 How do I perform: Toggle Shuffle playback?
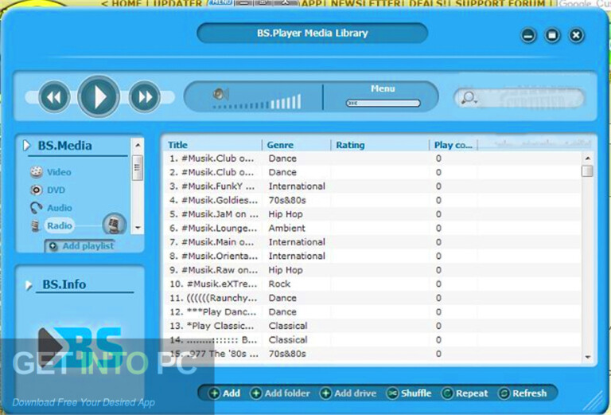click(x=409, y=393)
